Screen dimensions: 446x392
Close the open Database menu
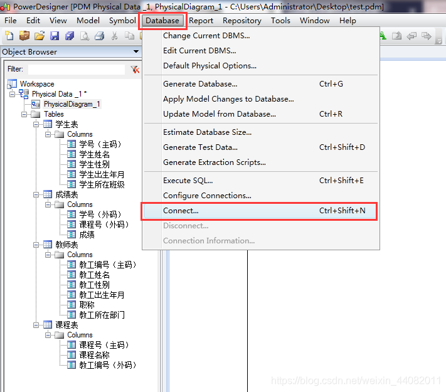click(162, 21)
